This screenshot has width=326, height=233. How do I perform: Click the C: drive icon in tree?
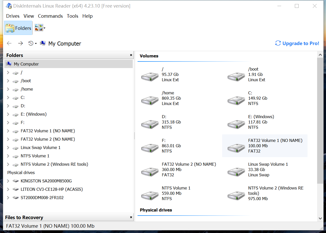click(x=16, y=98)
